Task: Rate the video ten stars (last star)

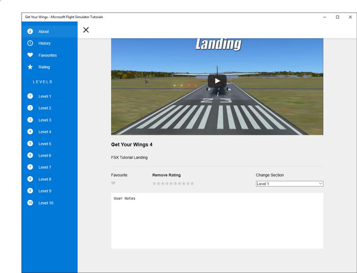Action: 192,184
